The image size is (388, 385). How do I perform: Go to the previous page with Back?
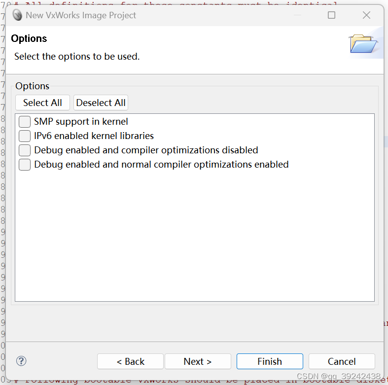[131, 361]
